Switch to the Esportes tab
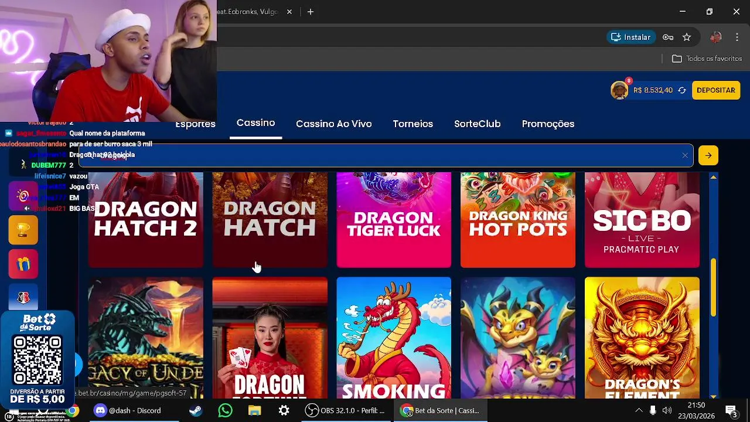 point(195,124)
